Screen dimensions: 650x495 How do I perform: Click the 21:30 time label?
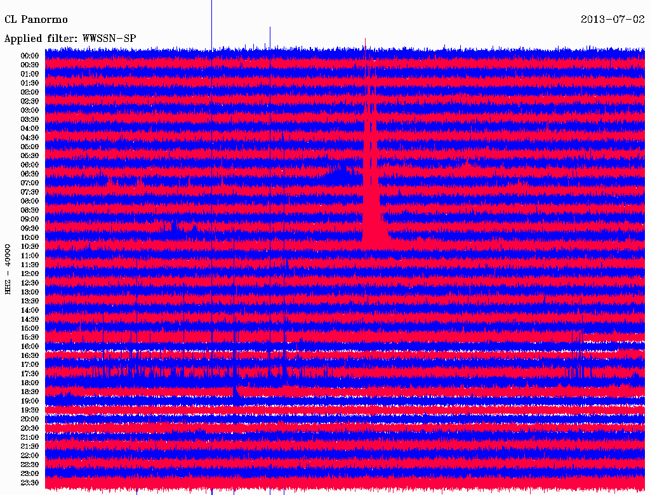pyautogui.click(x=29, y=446)
